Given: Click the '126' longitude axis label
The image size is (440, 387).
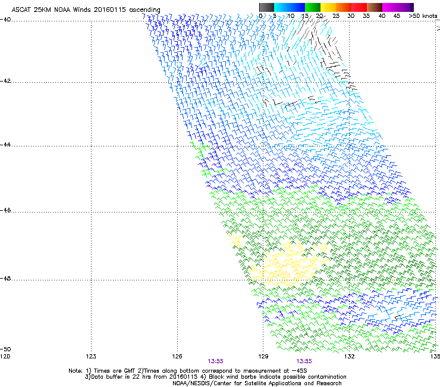Looking at the screenshot, I should [x=177, y=357].
